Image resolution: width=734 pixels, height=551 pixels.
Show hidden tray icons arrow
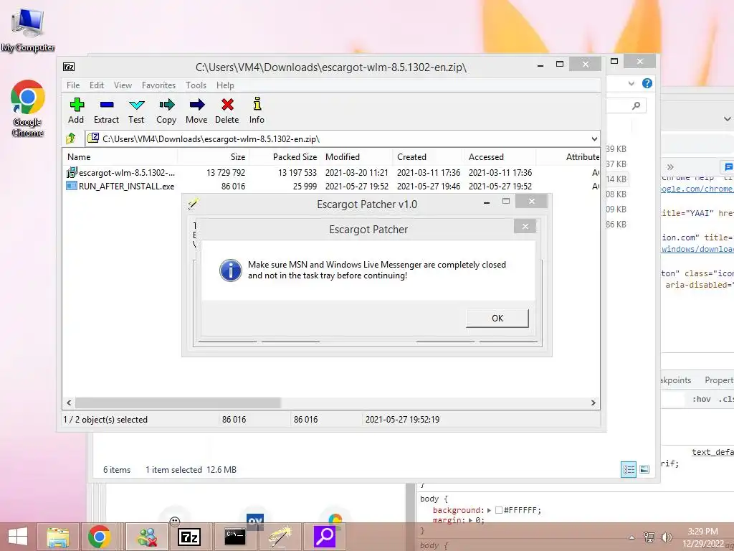(631, 537)
